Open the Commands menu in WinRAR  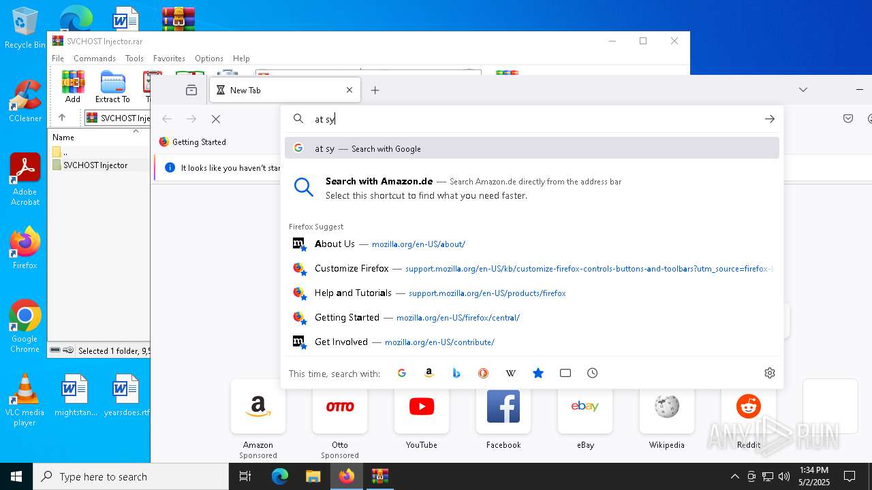[95, 59]
